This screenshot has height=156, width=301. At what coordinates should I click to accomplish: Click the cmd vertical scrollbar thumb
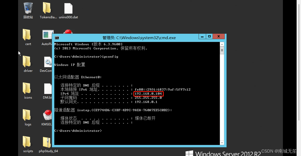point(222,50)
